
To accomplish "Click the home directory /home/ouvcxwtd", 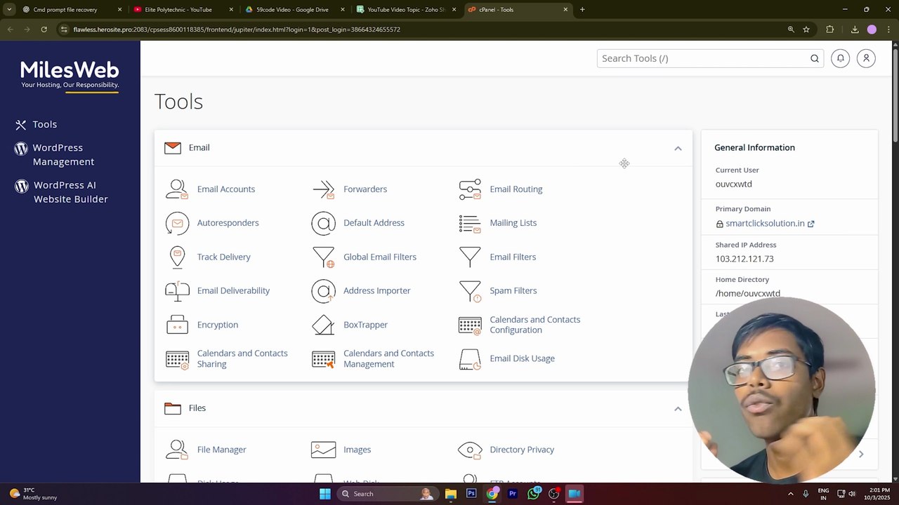I will click(747, 294).
